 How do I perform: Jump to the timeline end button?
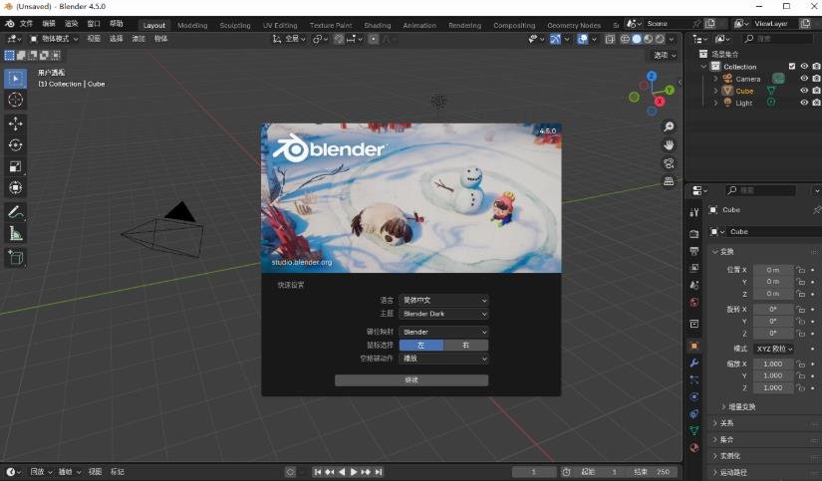(x=379, y=472)
